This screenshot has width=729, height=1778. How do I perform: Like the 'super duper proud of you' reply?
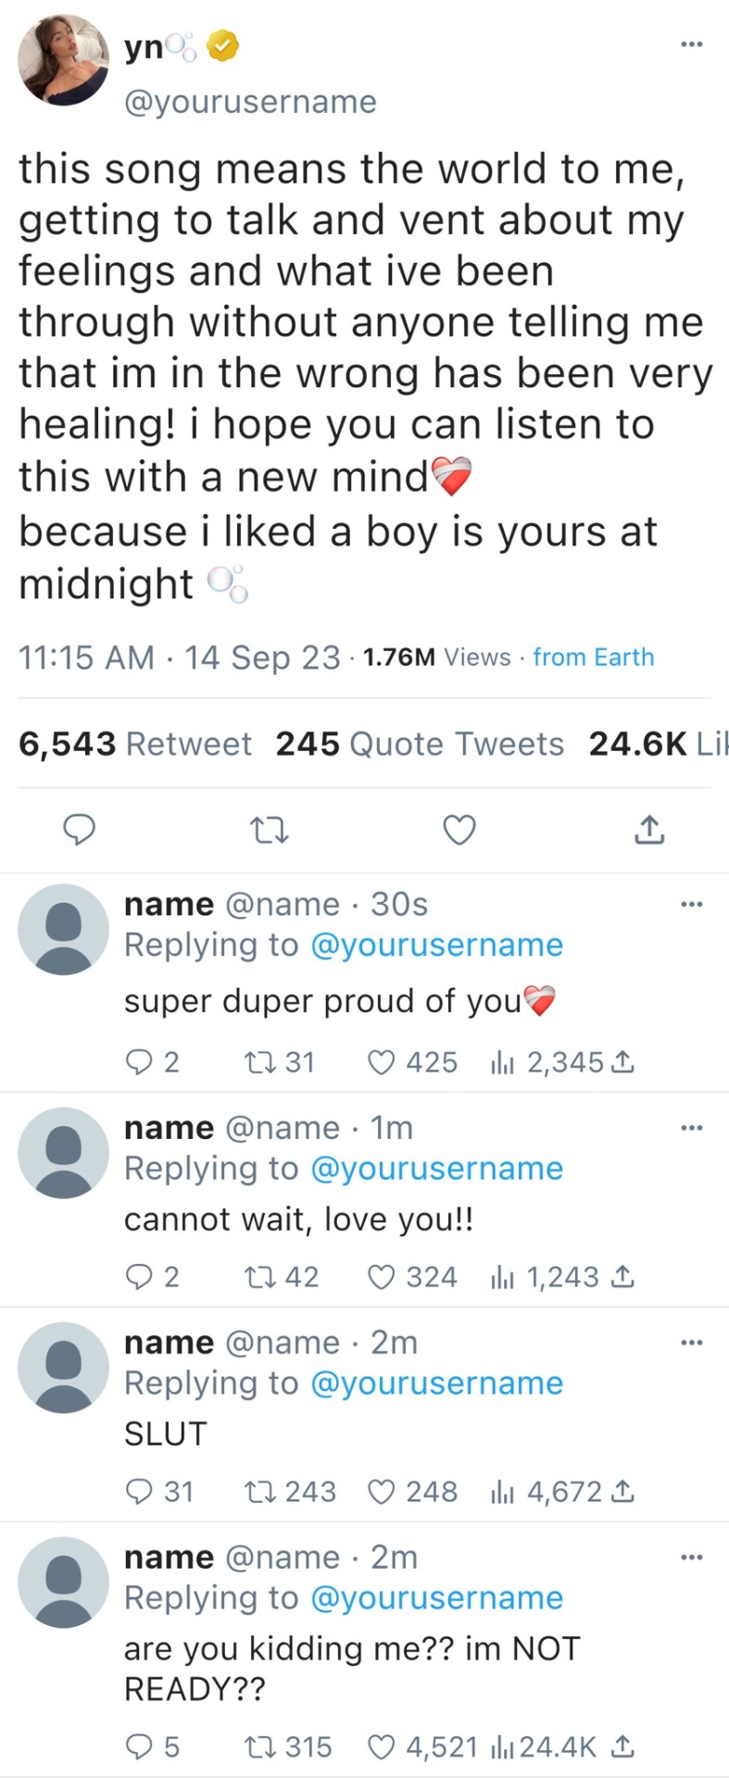pos(382,1062)
